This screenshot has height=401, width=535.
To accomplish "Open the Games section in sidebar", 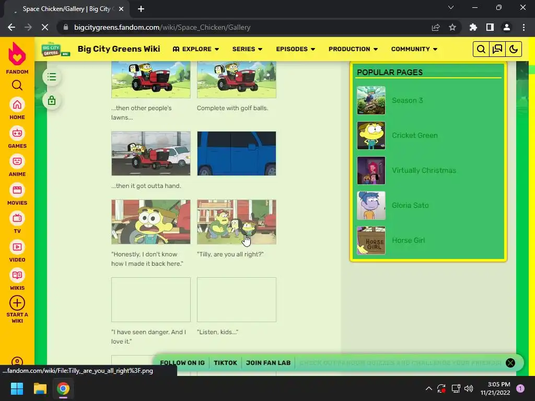I will tap(17, 137).
